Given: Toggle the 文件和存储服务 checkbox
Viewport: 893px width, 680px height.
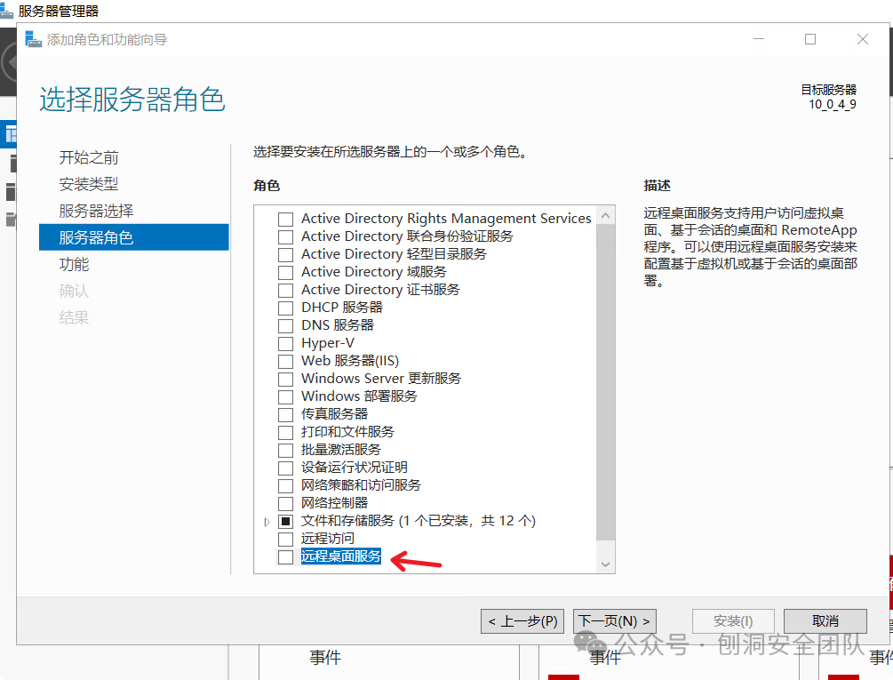Looking at the screenshot, I should click(x=285, y=521).
